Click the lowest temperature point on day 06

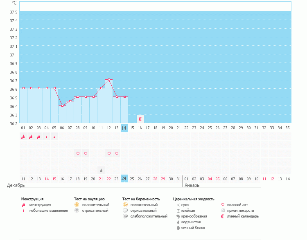pyautogui.click(x=62, y=105)
